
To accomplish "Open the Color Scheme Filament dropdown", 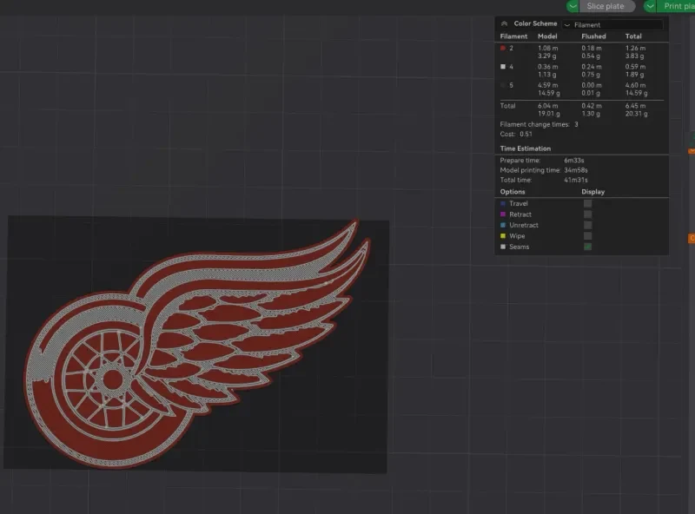I will tap(612, 25).
